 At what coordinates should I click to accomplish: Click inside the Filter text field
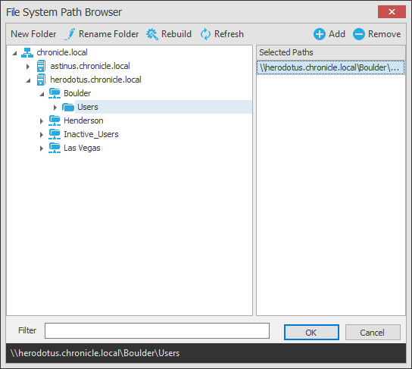tap(157, 330)
